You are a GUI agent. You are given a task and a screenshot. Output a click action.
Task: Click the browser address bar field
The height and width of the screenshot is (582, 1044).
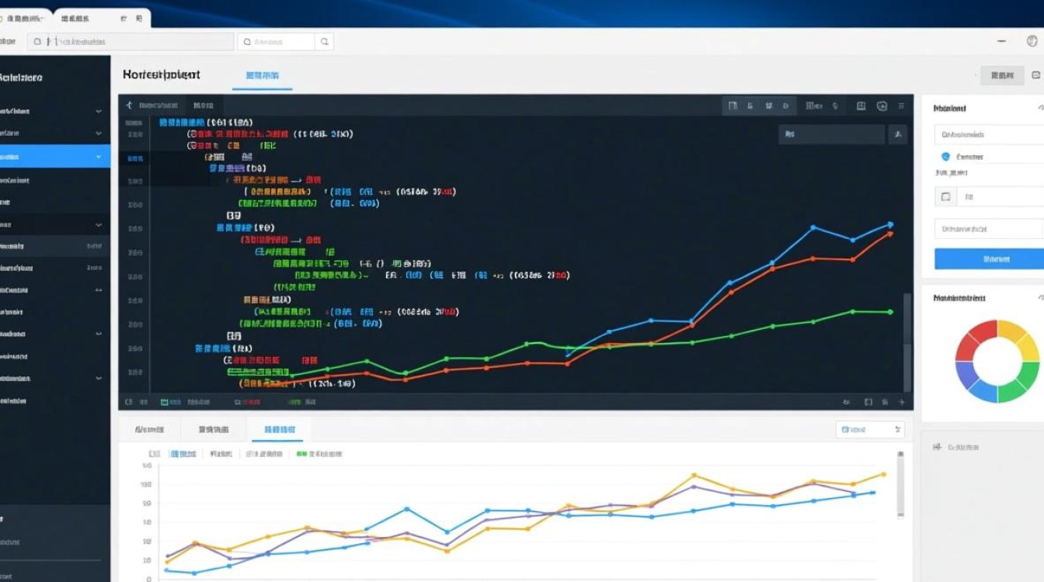pos(130,42)
